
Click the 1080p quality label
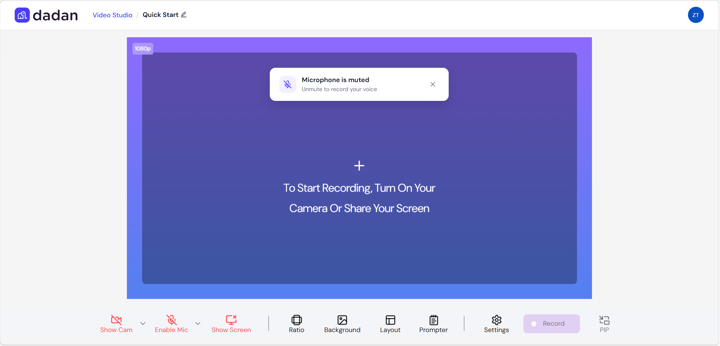[x=142, y=48]
